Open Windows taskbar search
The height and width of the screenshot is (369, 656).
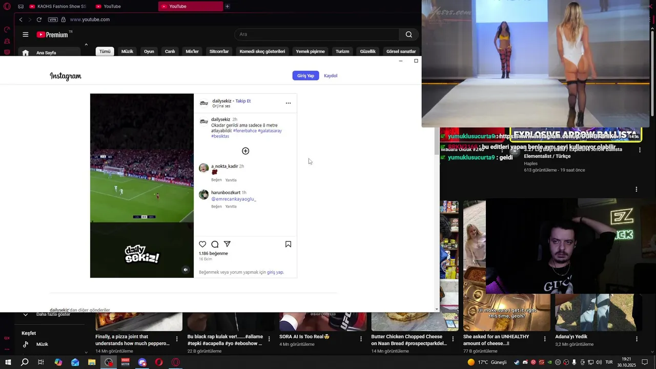25,362
